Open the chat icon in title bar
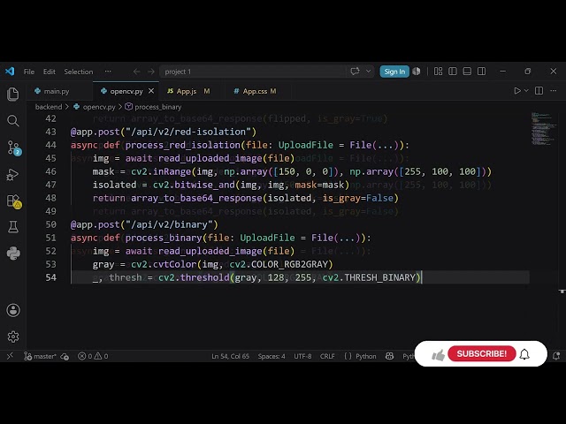Screen dimensions: 566x424 click(355, 72)
